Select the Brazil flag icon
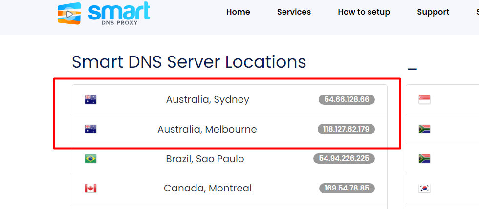The image size is (479, 209). coord(90,159)
